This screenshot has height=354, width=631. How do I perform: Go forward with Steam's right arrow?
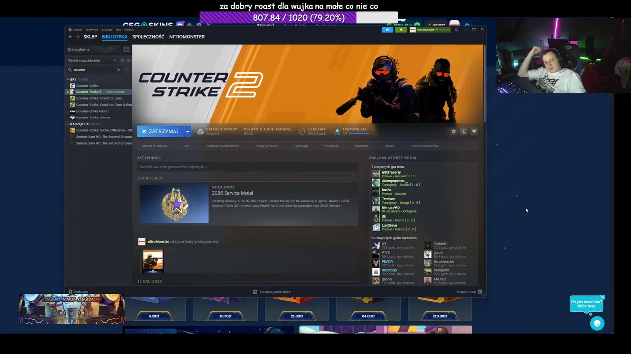point(77,37)
